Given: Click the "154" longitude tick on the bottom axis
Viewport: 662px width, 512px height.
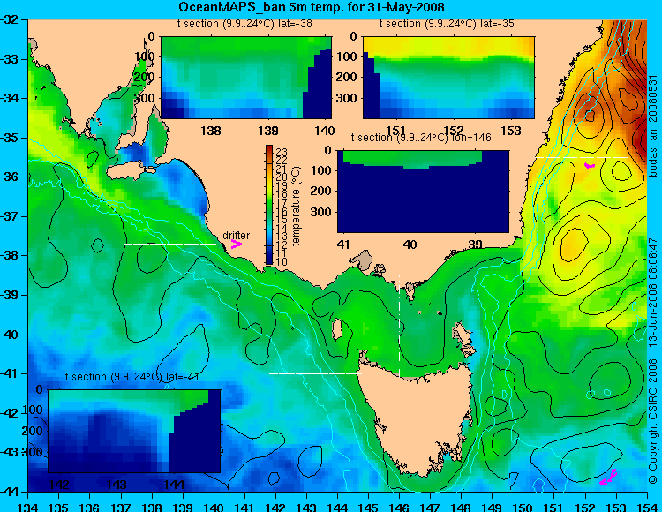Looking at the screenshot, I should coord(647,507).
